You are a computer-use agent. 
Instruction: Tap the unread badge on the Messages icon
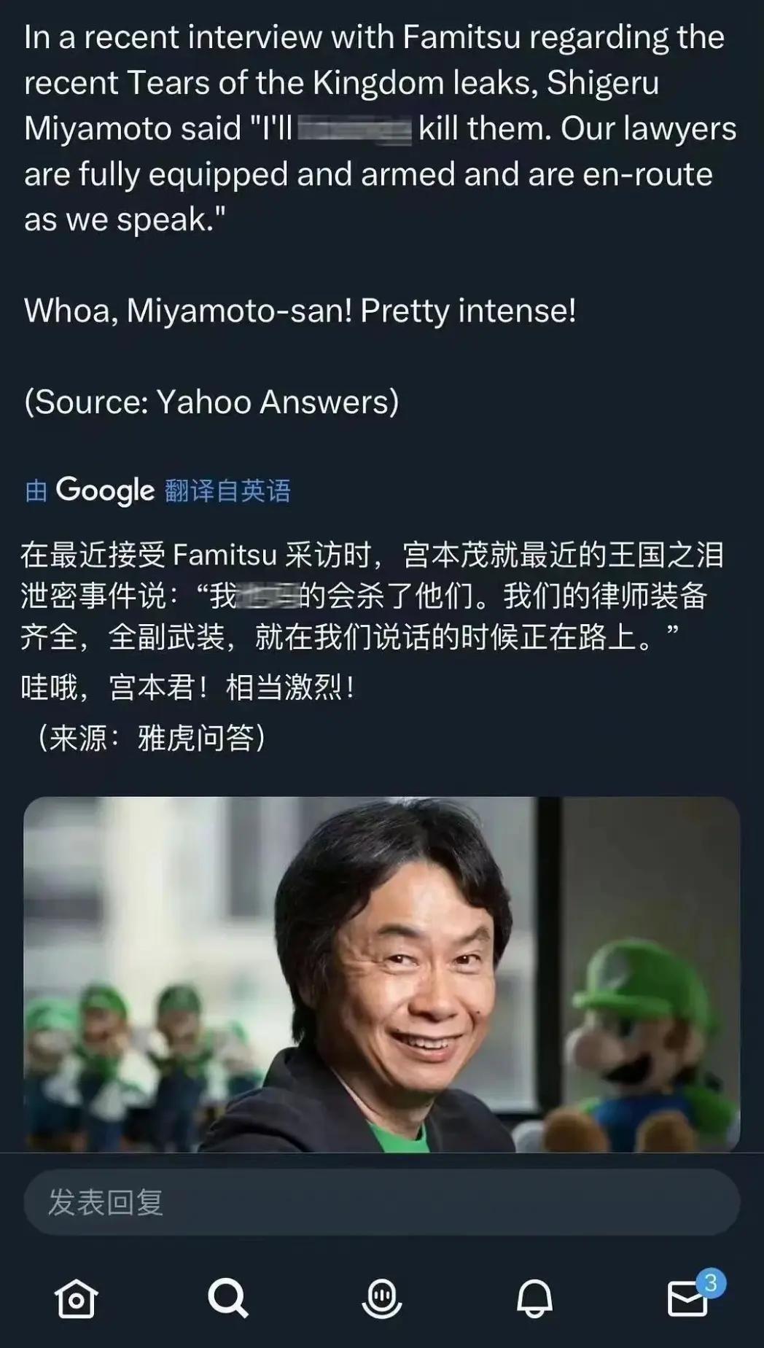tap(711, 1283)
